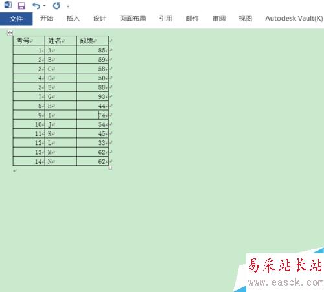324x292 pixels.
Task: Click exam number cell 1
Action: (29, 50)
